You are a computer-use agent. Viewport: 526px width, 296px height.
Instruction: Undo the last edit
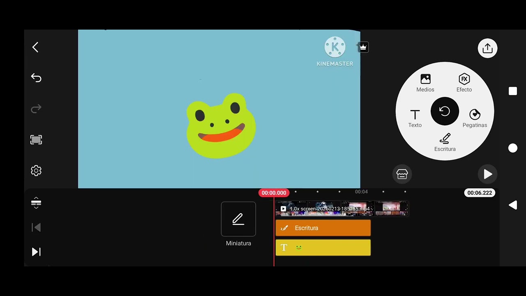pos(36,78)
